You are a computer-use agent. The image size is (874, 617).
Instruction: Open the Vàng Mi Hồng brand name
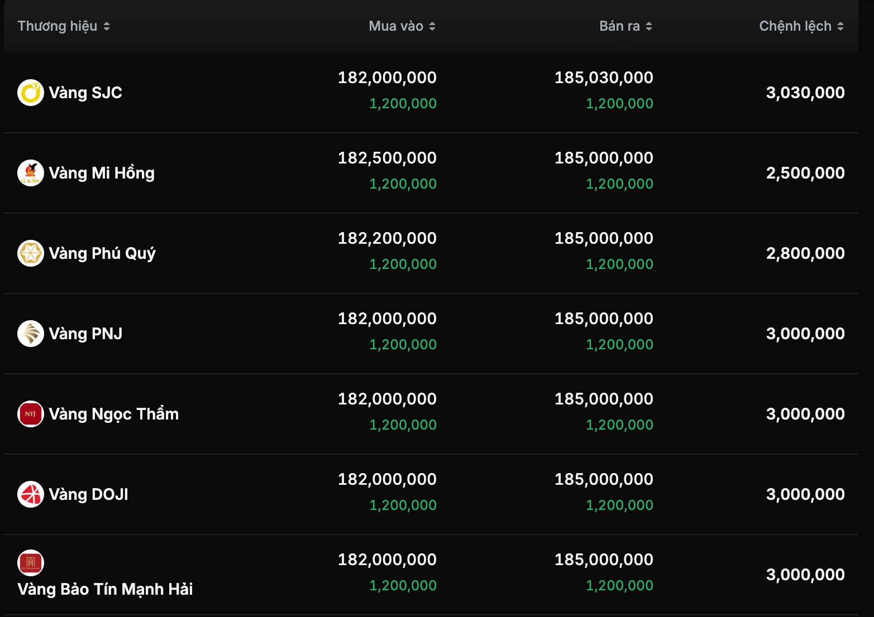[x=102, y=173]
